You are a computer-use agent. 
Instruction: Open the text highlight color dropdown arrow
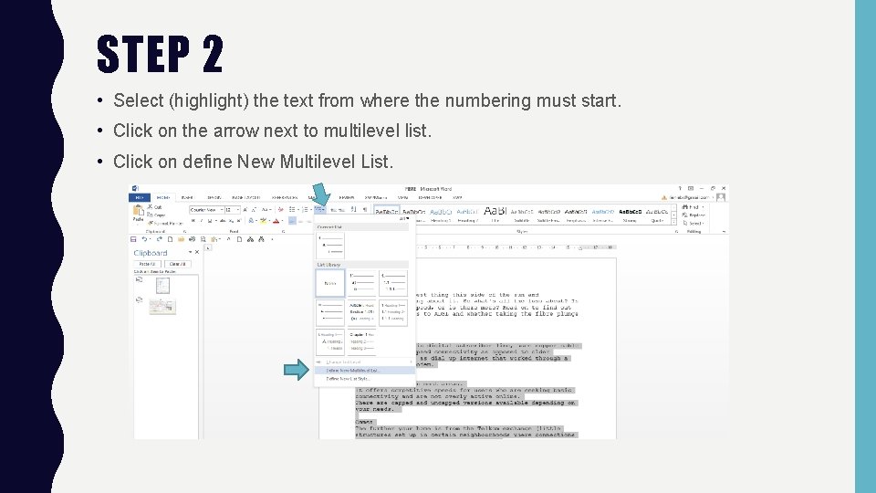point(269,220)
